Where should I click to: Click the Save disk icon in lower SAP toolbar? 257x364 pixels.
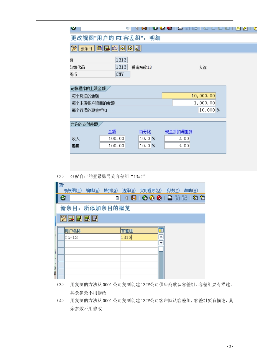point(134,198)
